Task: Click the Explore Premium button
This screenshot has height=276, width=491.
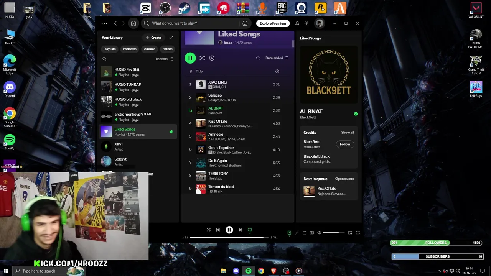Action: [x=273, y=23]
